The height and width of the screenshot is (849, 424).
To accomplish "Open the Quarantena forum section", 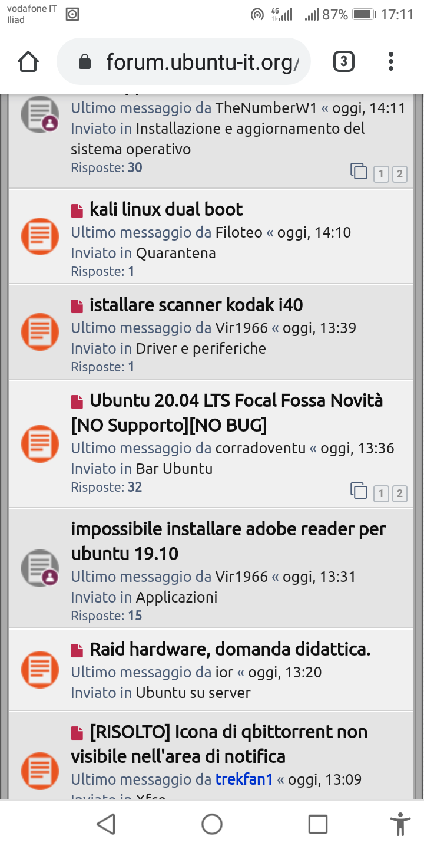I will (x=176, y=253).
